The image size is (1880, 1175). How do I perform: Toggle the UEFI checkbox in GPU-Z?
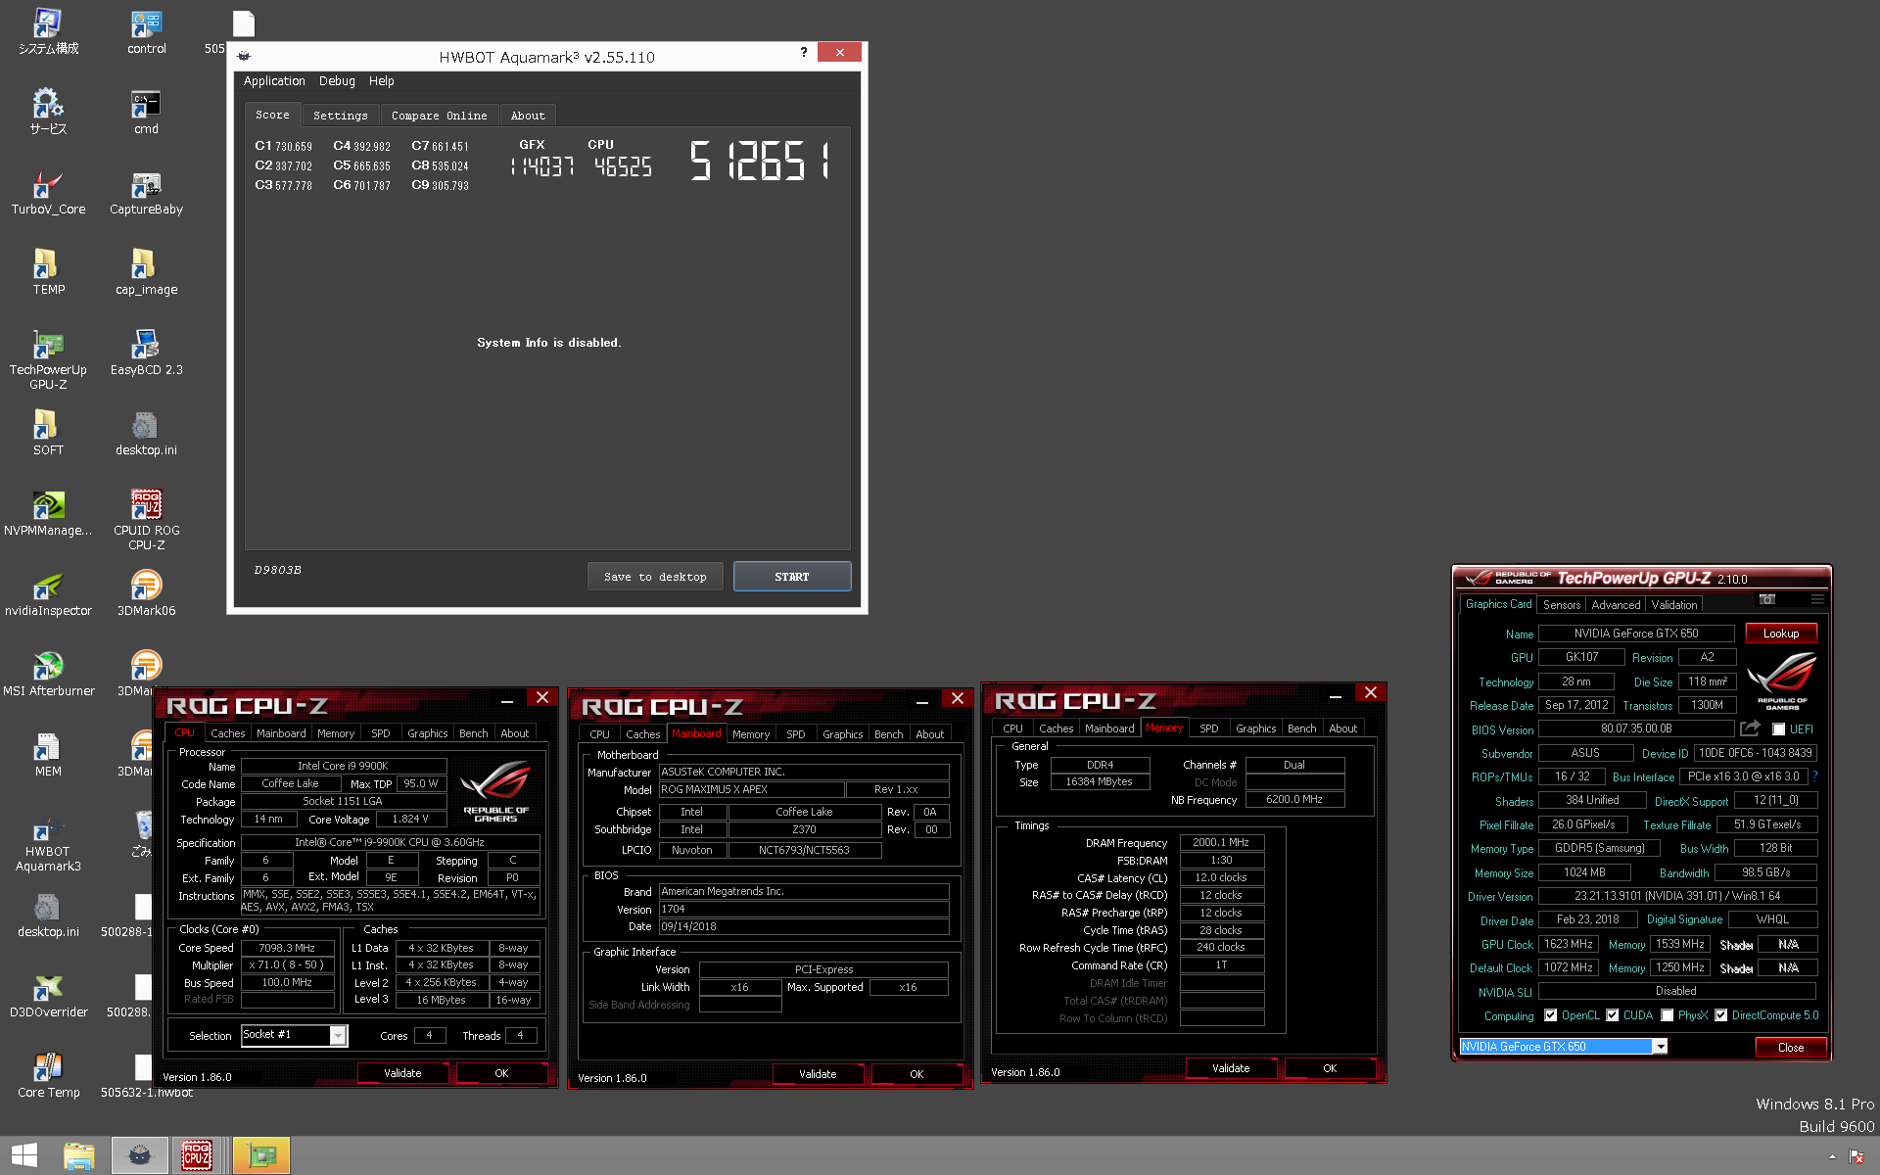point(1778,729)
